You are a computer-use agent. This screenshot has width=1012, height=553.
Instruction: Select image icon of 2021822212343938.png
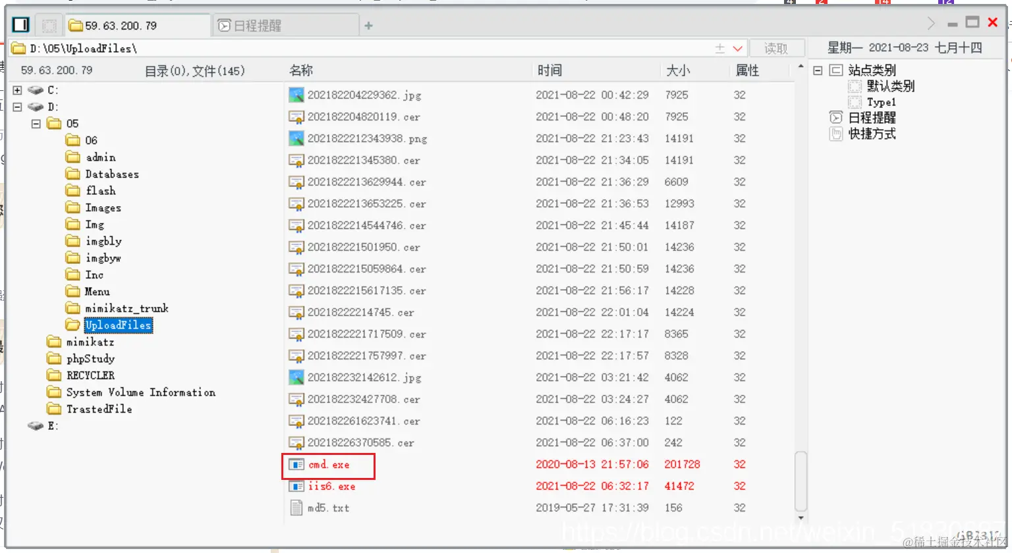296,138
